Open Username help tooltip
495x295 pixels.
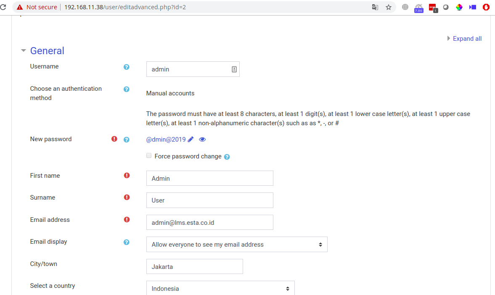126,67
